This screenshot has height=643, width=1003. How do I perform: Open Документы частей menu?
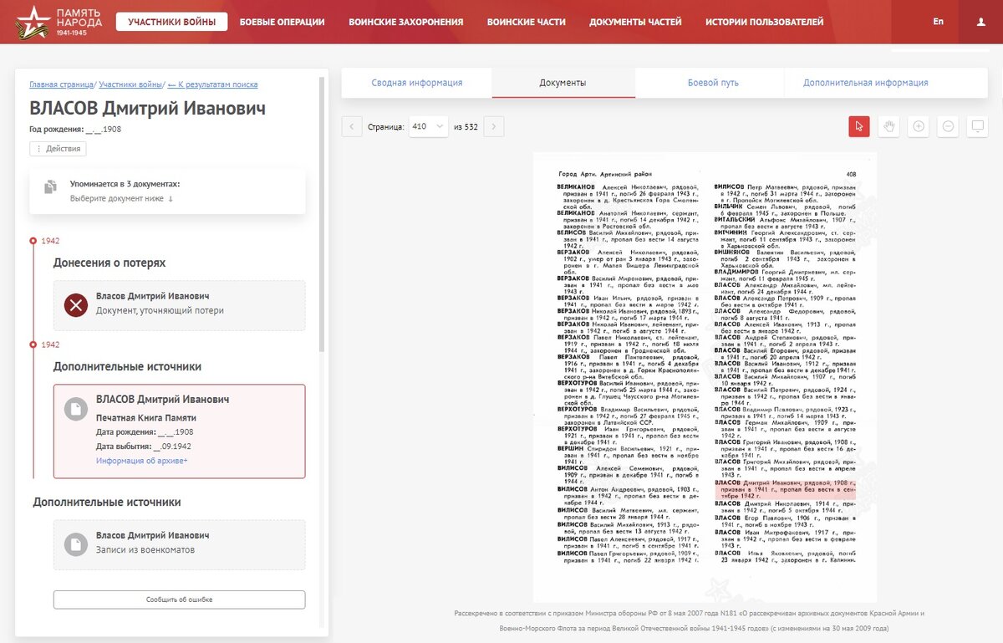(x=635, y=22)
